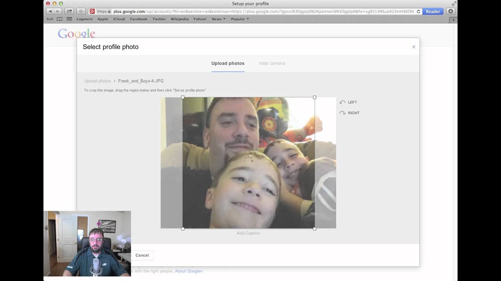The height and width of the screenshot is (281, 501).
Task: Click the Safari address bar URL
Action: point(263,11)
